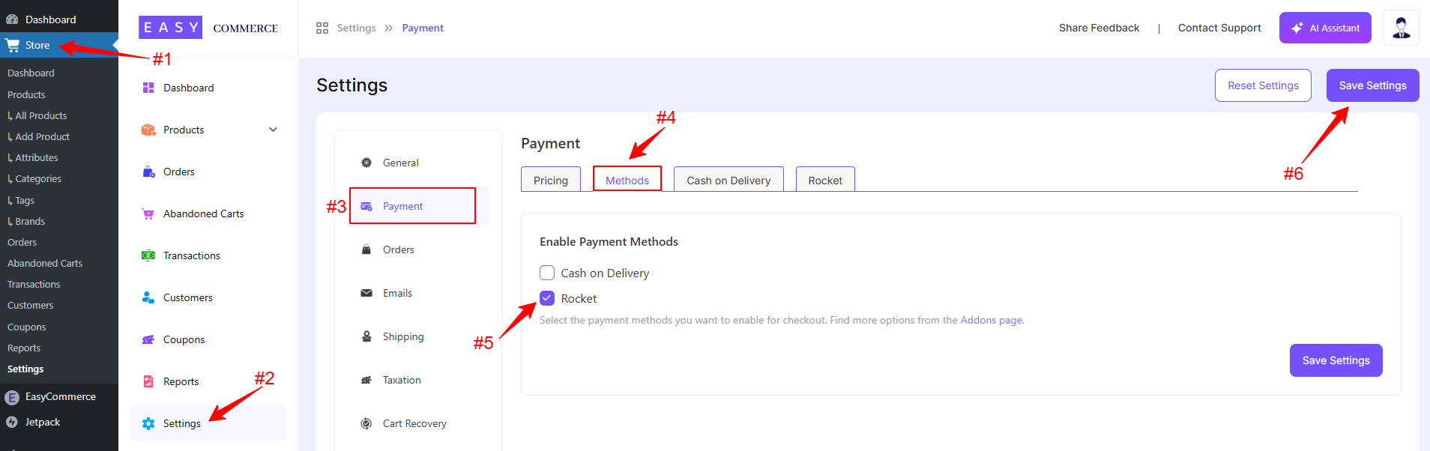
Task: Select General in settings menu
Action: (401, 163)
